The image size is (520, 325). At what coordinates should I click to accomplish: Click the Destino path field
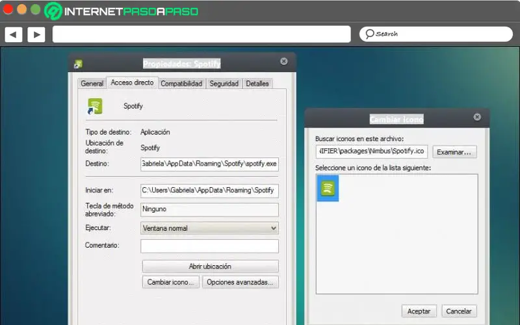click(209, 164)
